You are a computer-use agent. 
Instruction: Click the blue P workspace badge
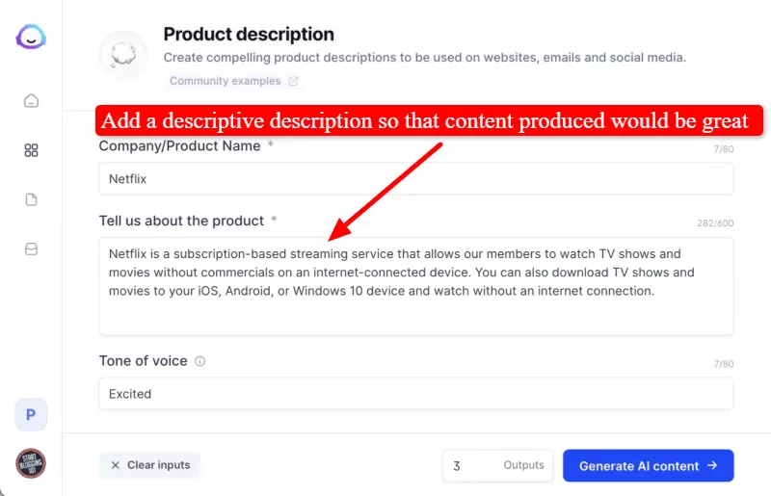pos(31,414)
